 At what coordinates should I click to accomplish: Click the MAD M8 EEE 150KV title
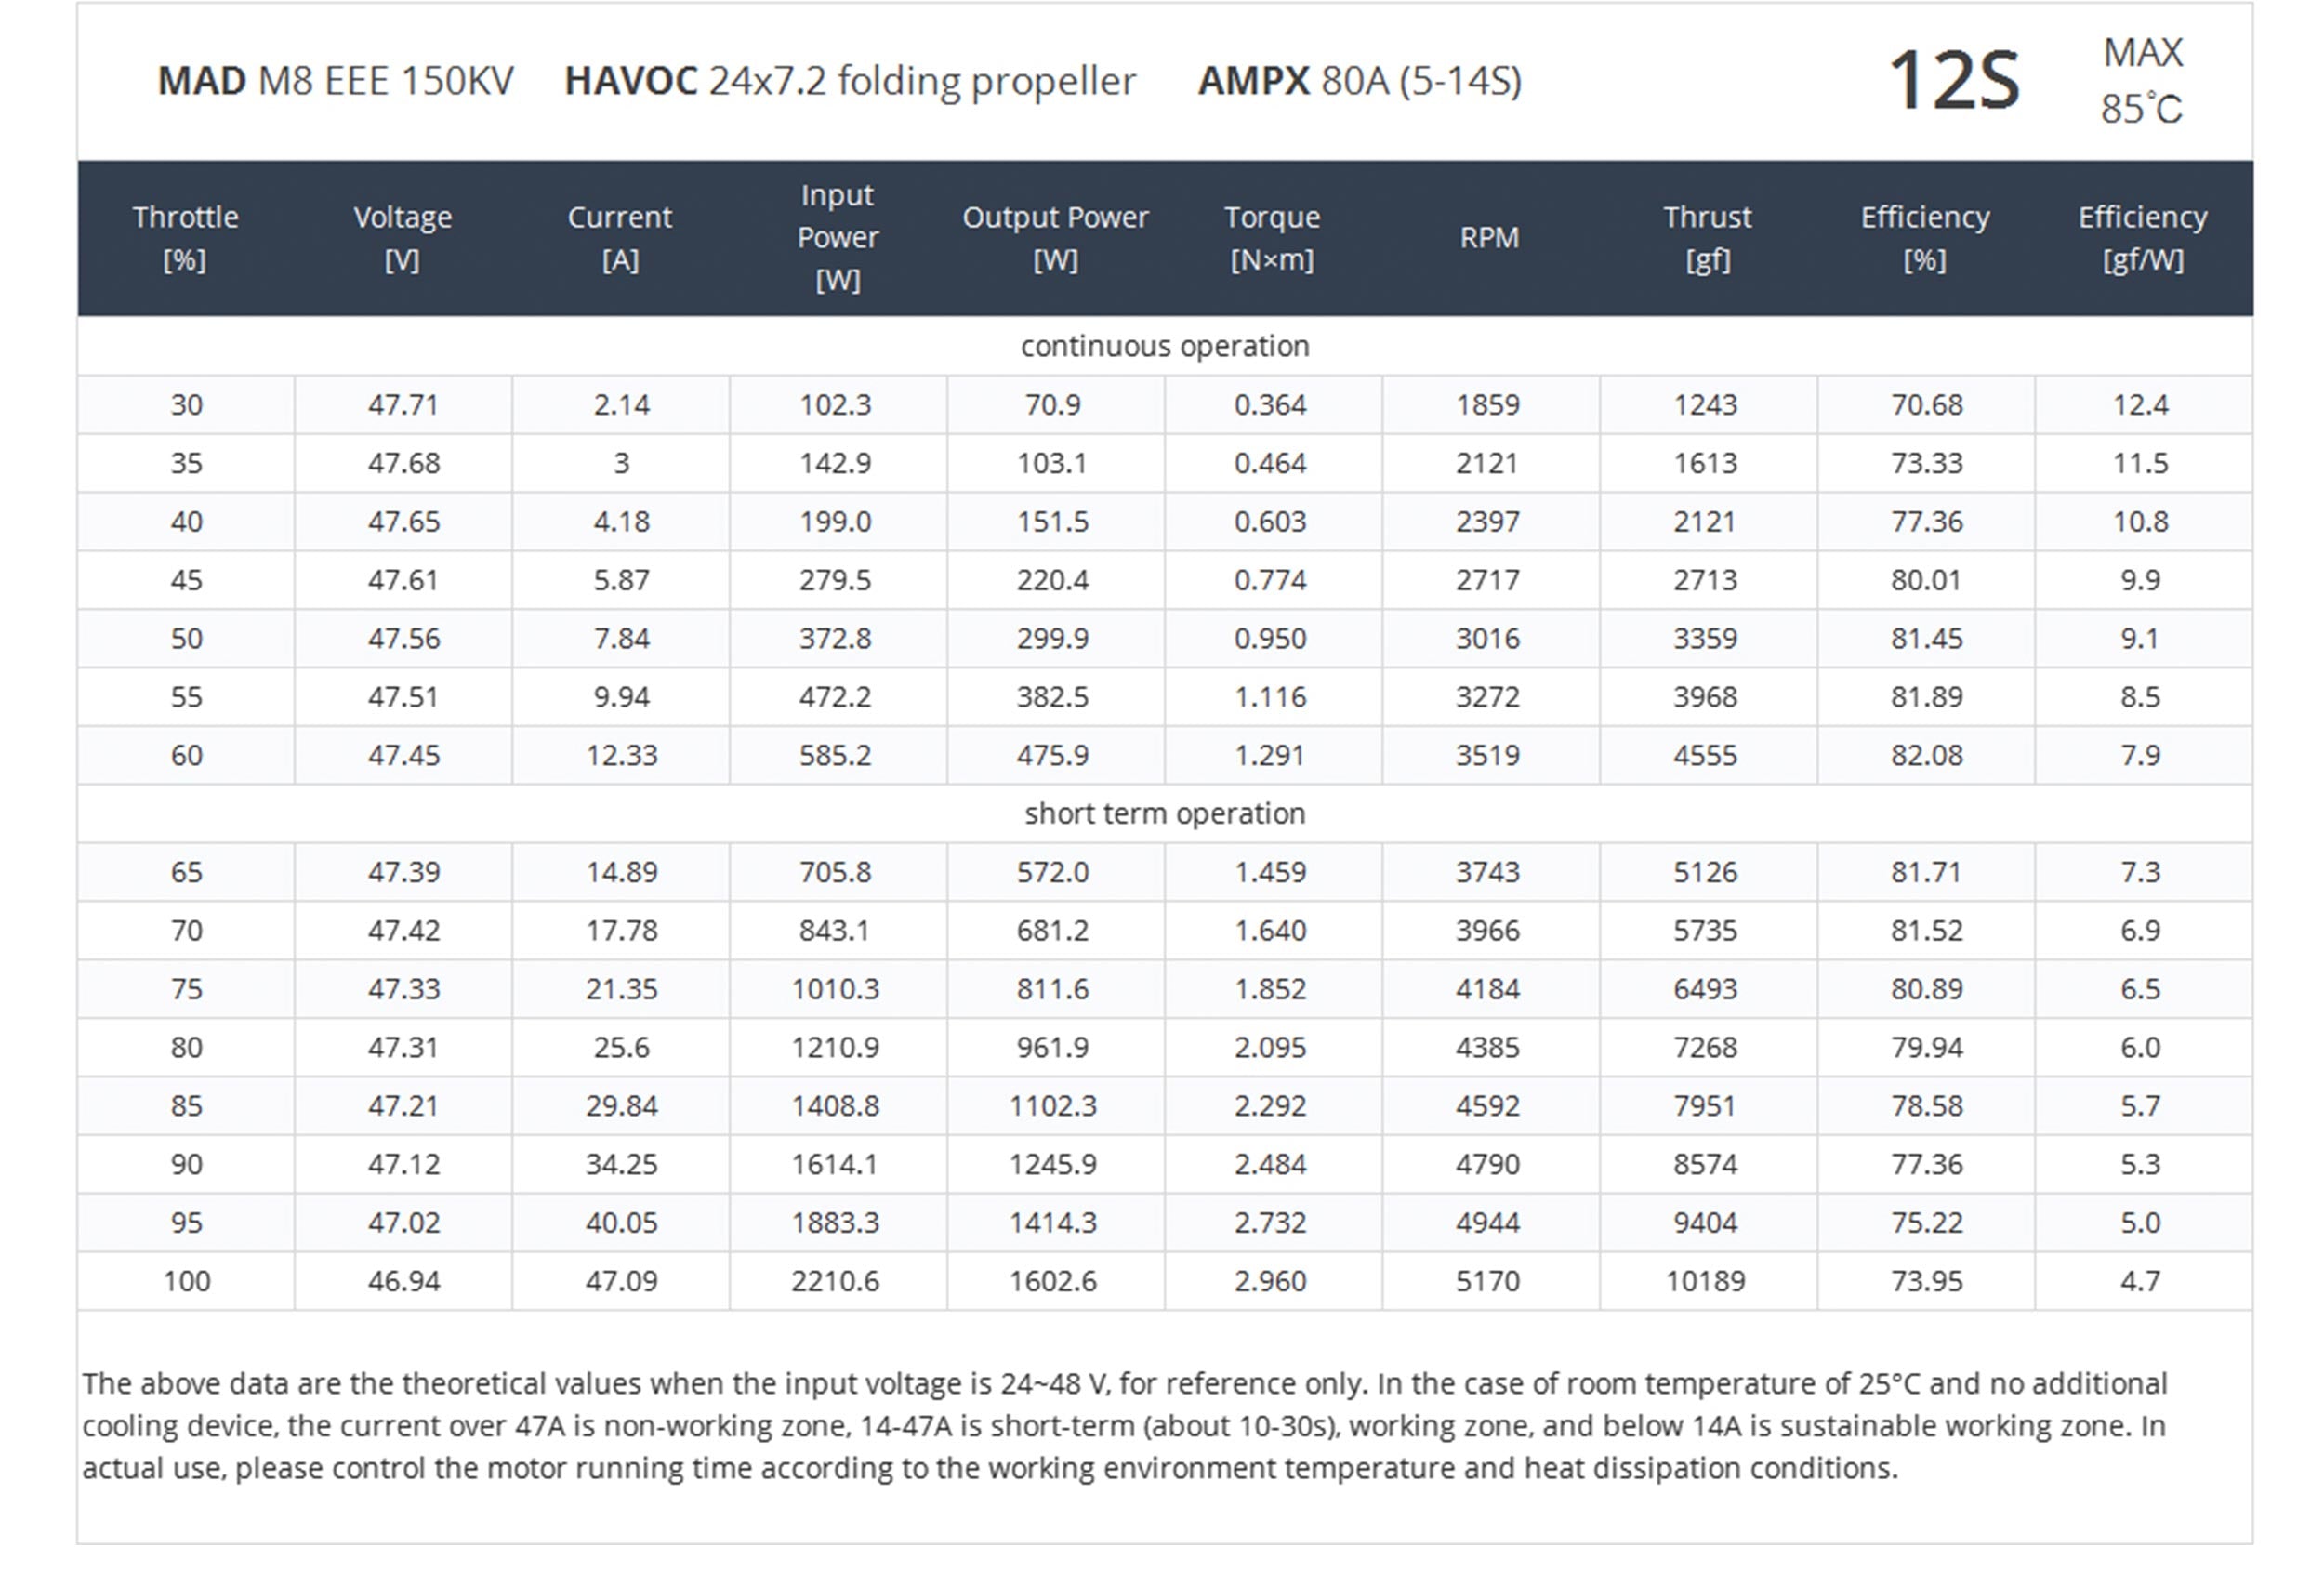tap(336, 81)
